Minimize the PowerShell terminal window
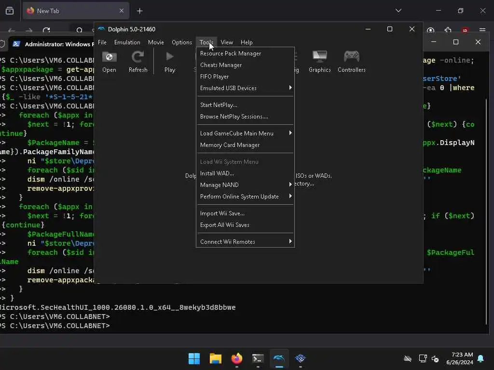This screenshot has width=494, height=370. coord(434,42)
